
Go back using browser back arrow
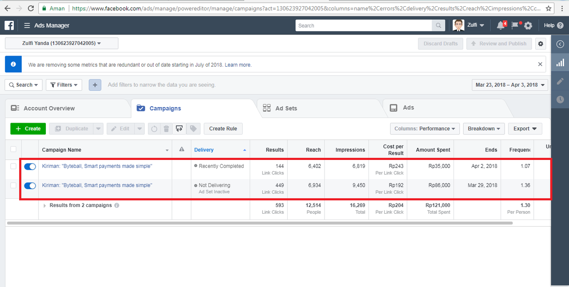[8, 8]
